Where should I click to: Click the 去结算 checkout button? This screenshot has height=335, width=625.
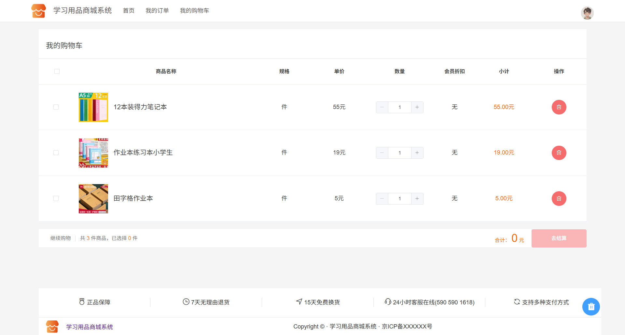(x=559, y=238)
